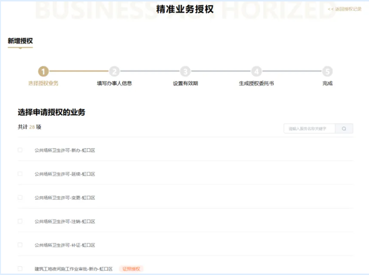Viewport: 369px width, 275px height.
Task: Focus the service name keyword search field
Action: coord(310,129)
